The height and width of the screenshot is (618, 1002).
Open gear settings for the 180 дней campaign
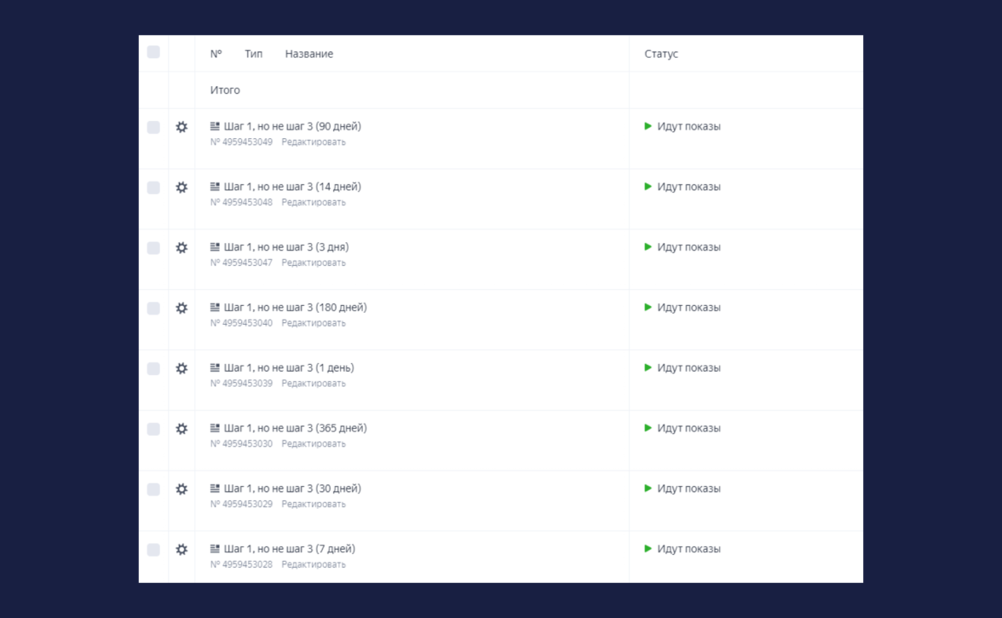click(x=181, y=309)
